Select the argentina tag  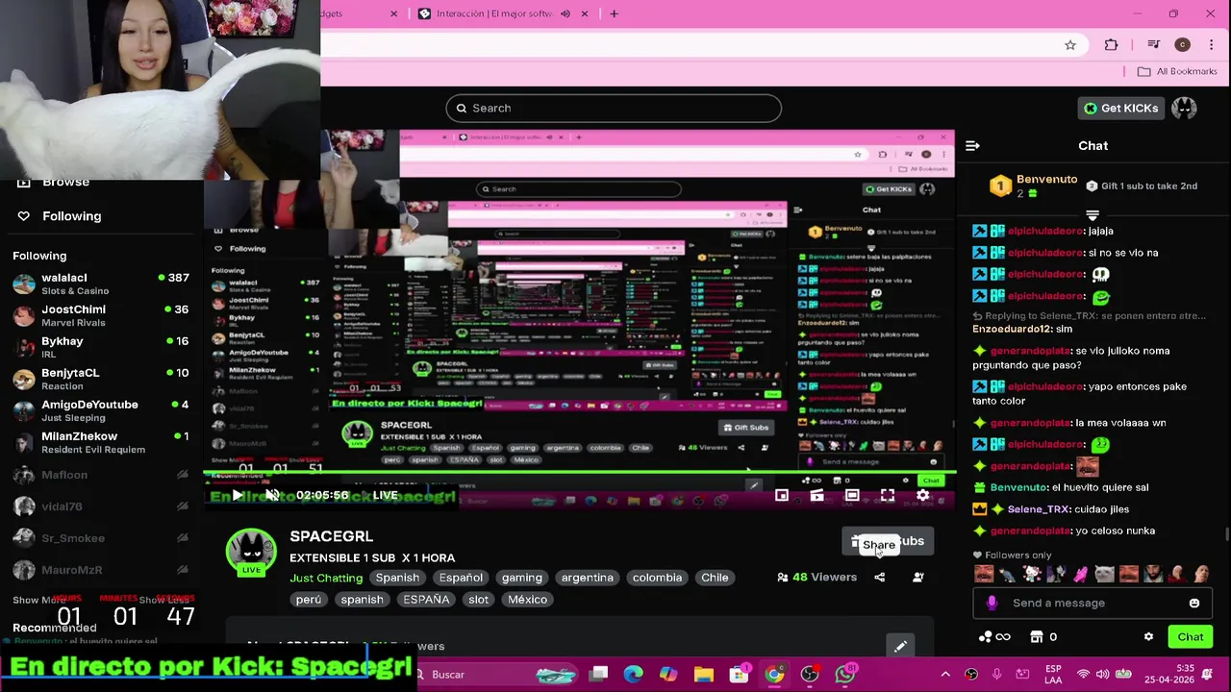[588, 578]
